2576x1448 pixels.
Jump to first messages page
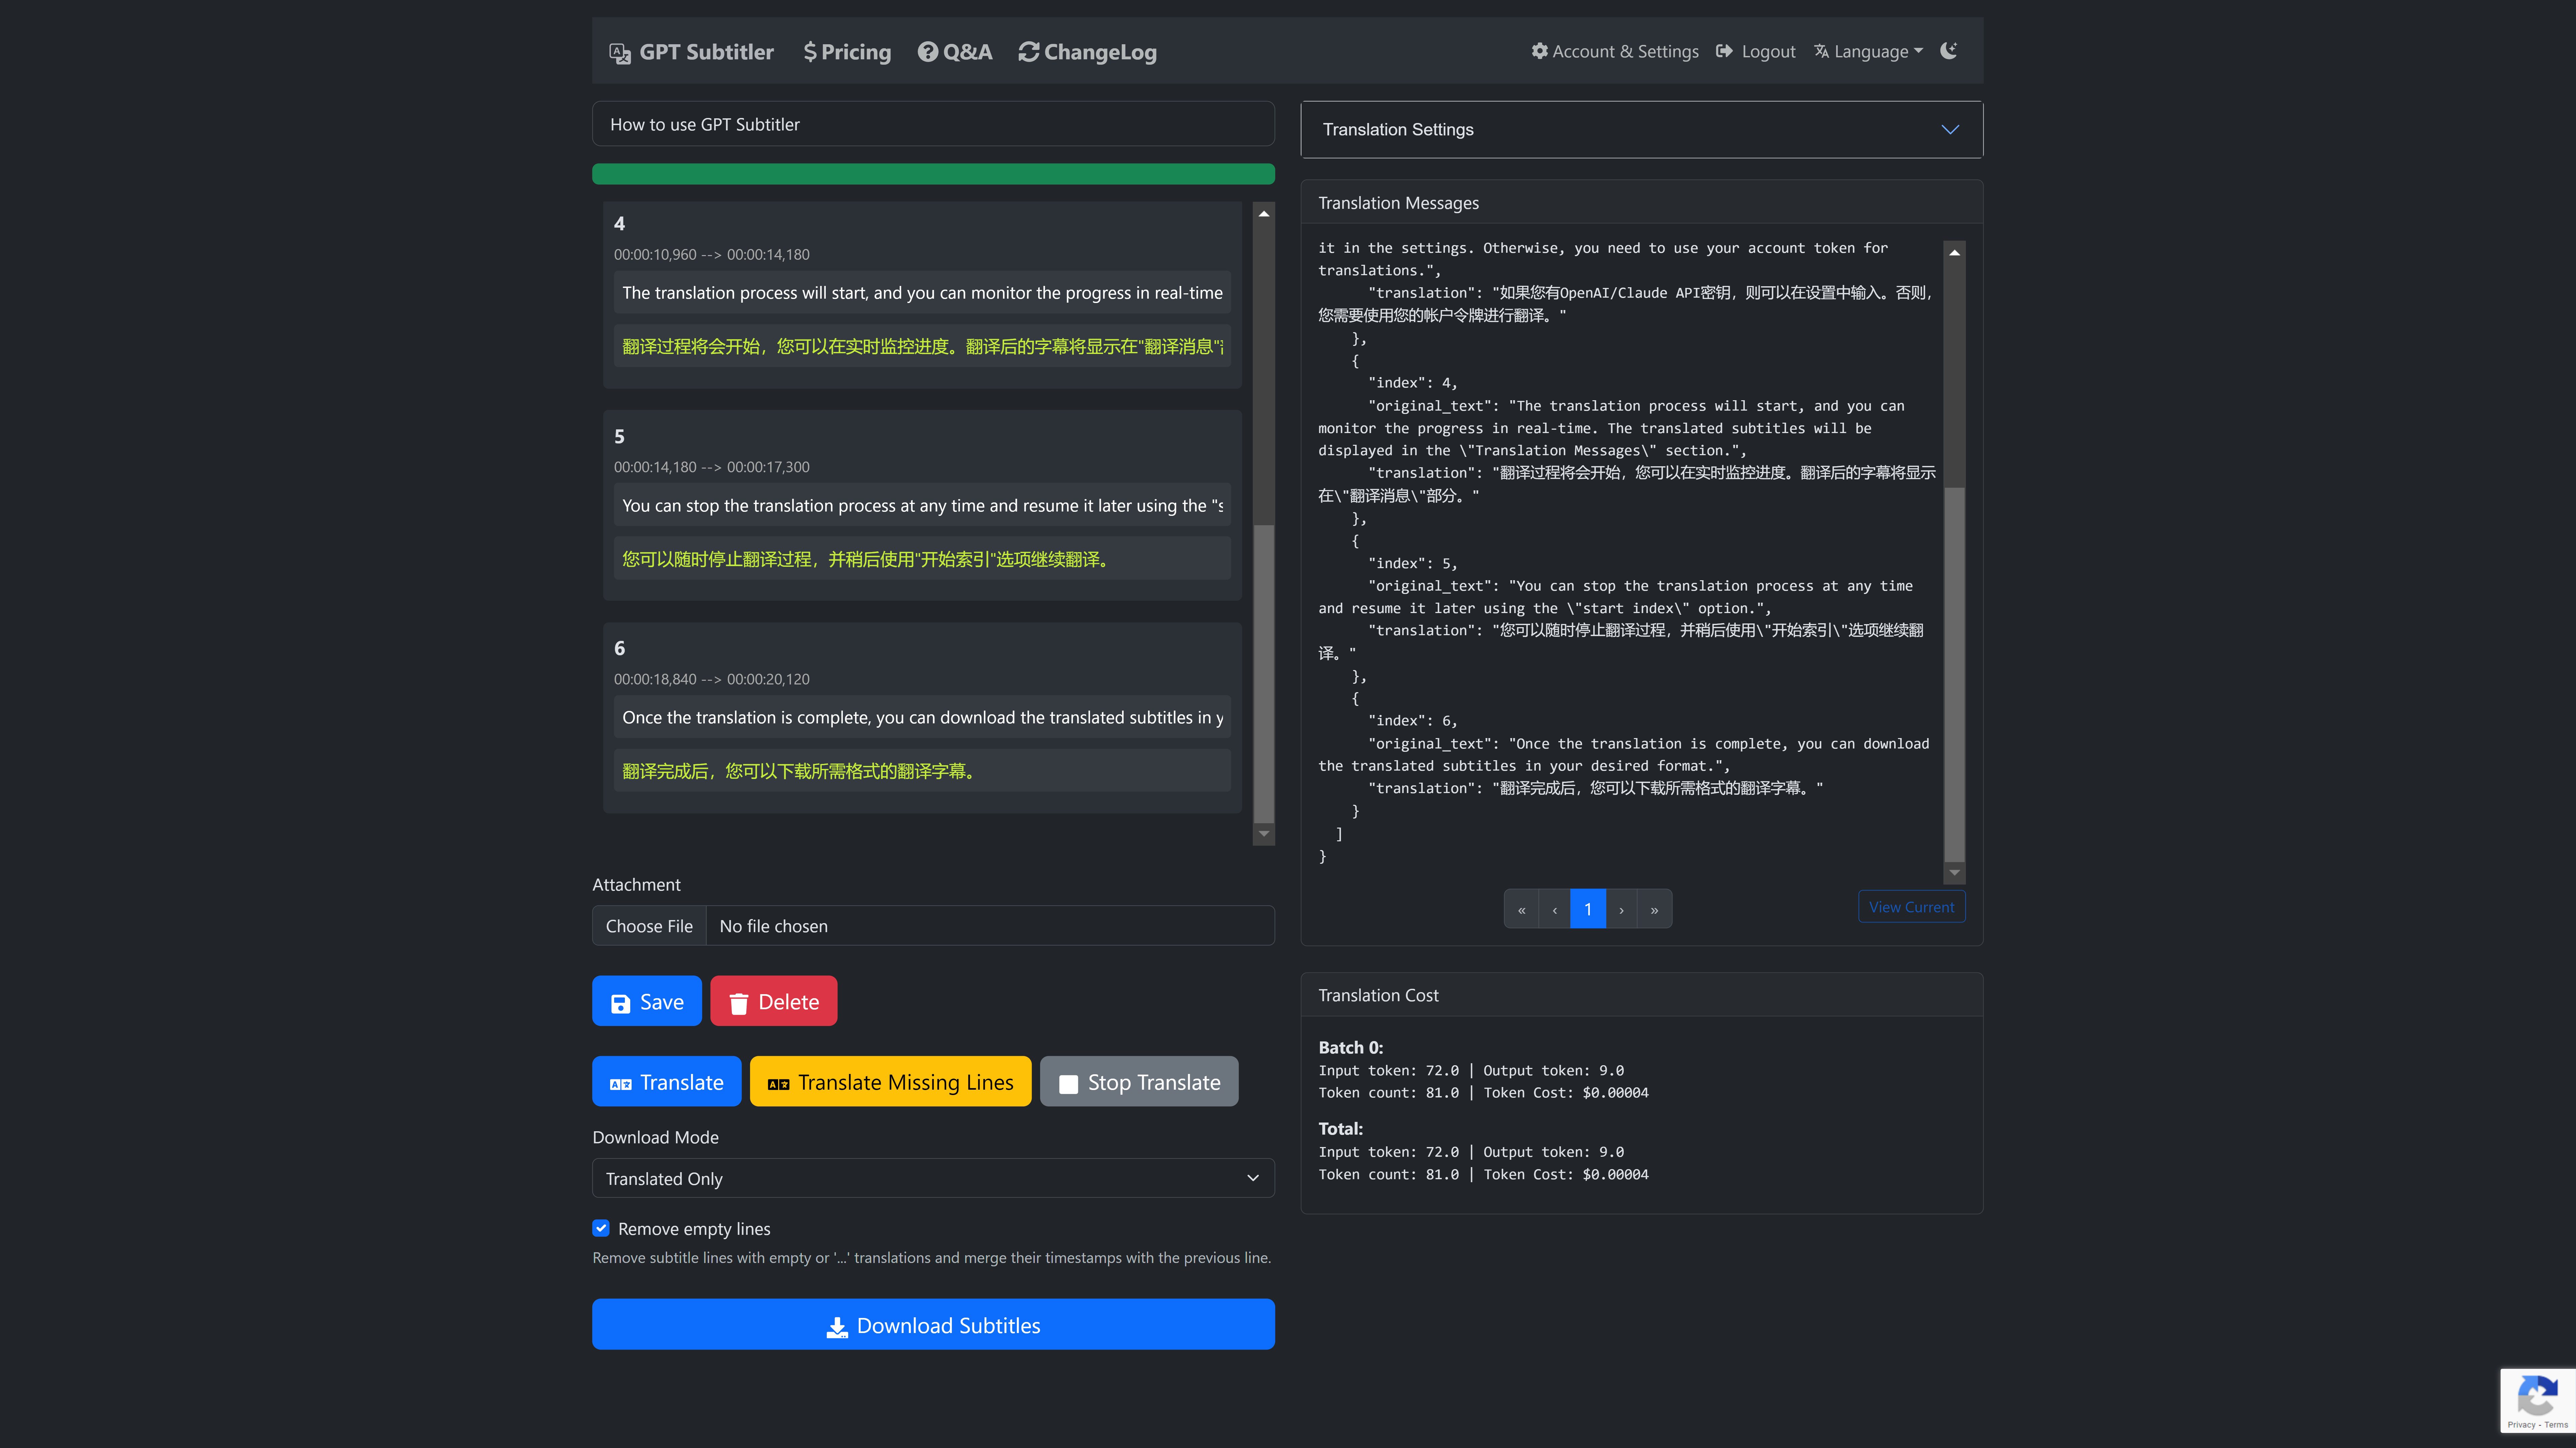[1521, 909]
